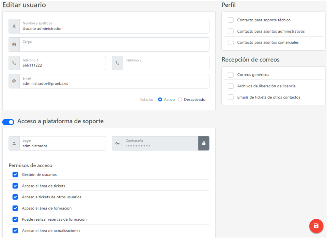
Task: Click the person icon beside Nombre y apellidos
Action: (x=14, y=26)
